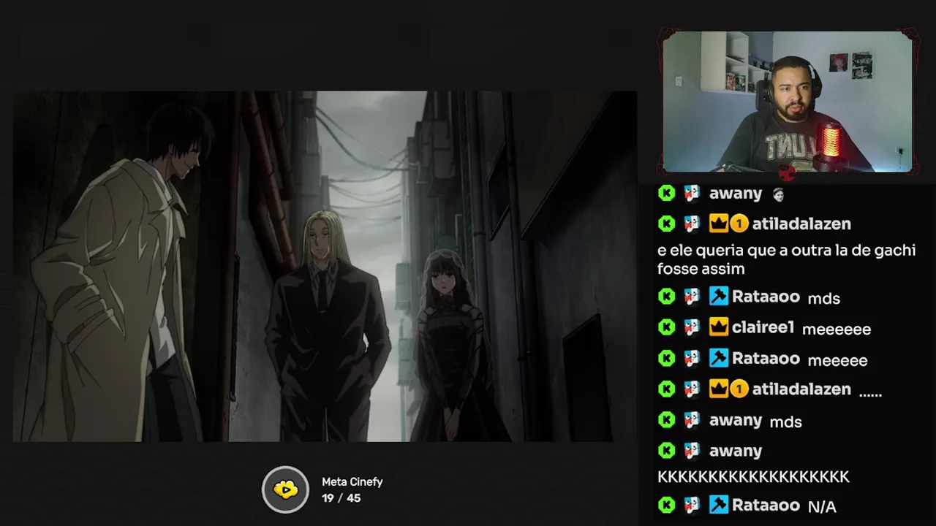Click moderator hammer badge on Rataaoo's 'mds' message
The width and height of the screenshot is (936, 526).
(718, 297)
